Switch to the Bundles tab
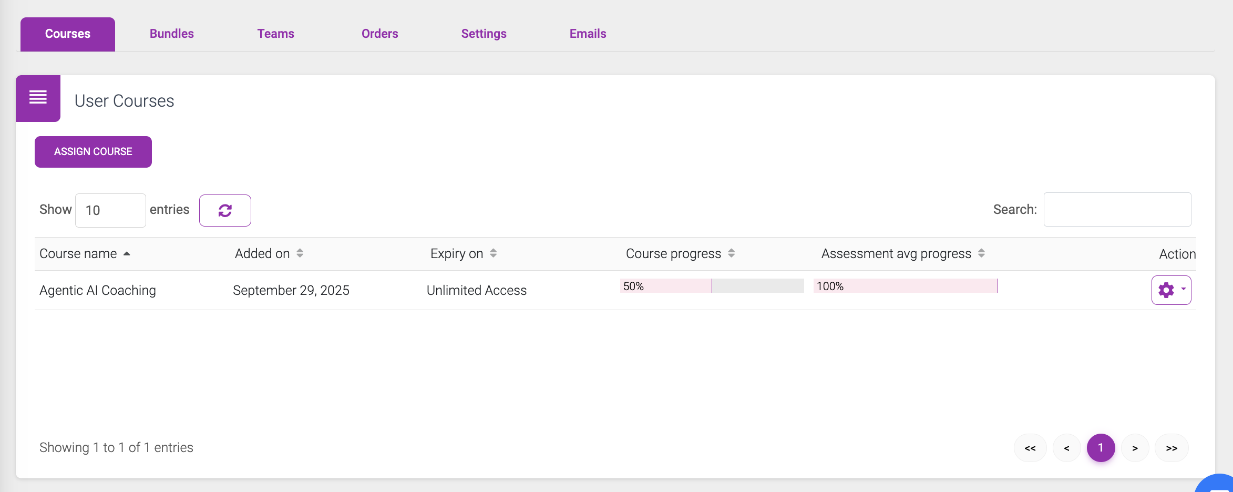Screen dimensions: 1233x492 pyautogui.click(x=171, y=34)
